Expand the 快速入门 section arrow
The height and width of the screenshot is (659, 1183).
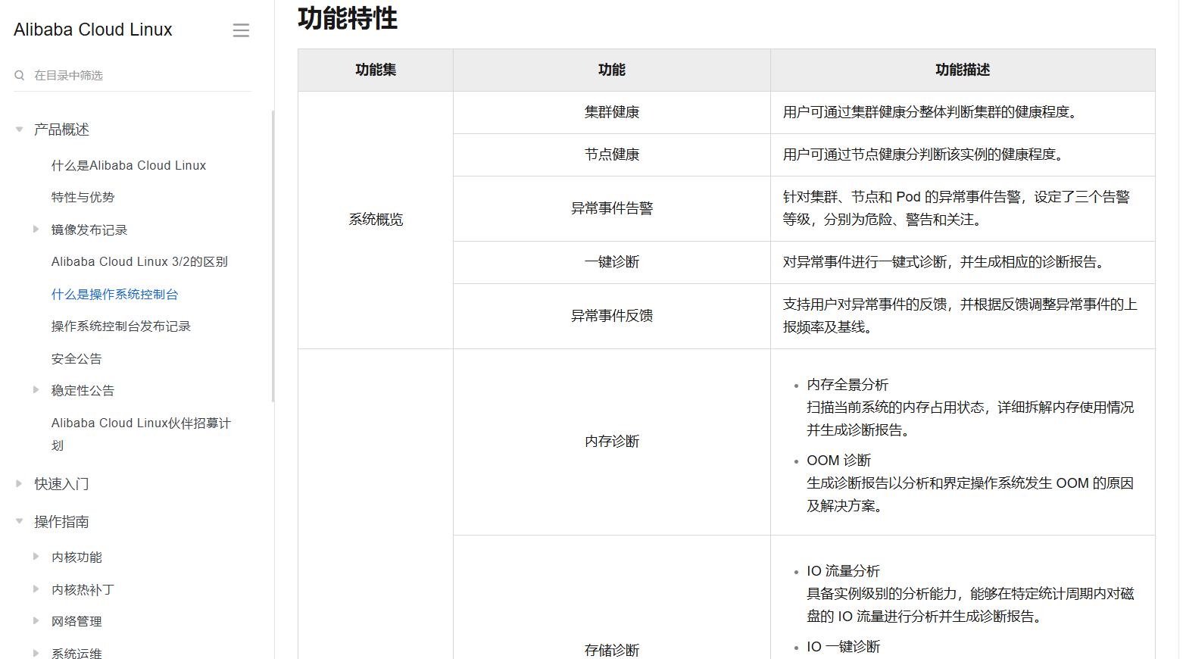pos(20,483)
